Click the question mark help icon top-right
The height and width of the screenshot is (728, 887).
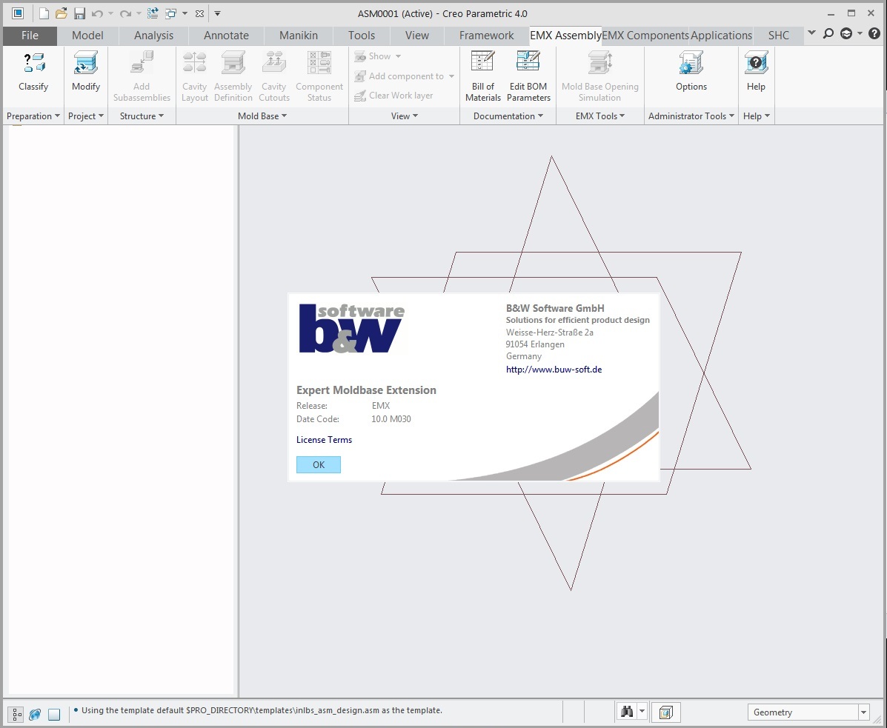pyautogui.click(x=874, y=34)
